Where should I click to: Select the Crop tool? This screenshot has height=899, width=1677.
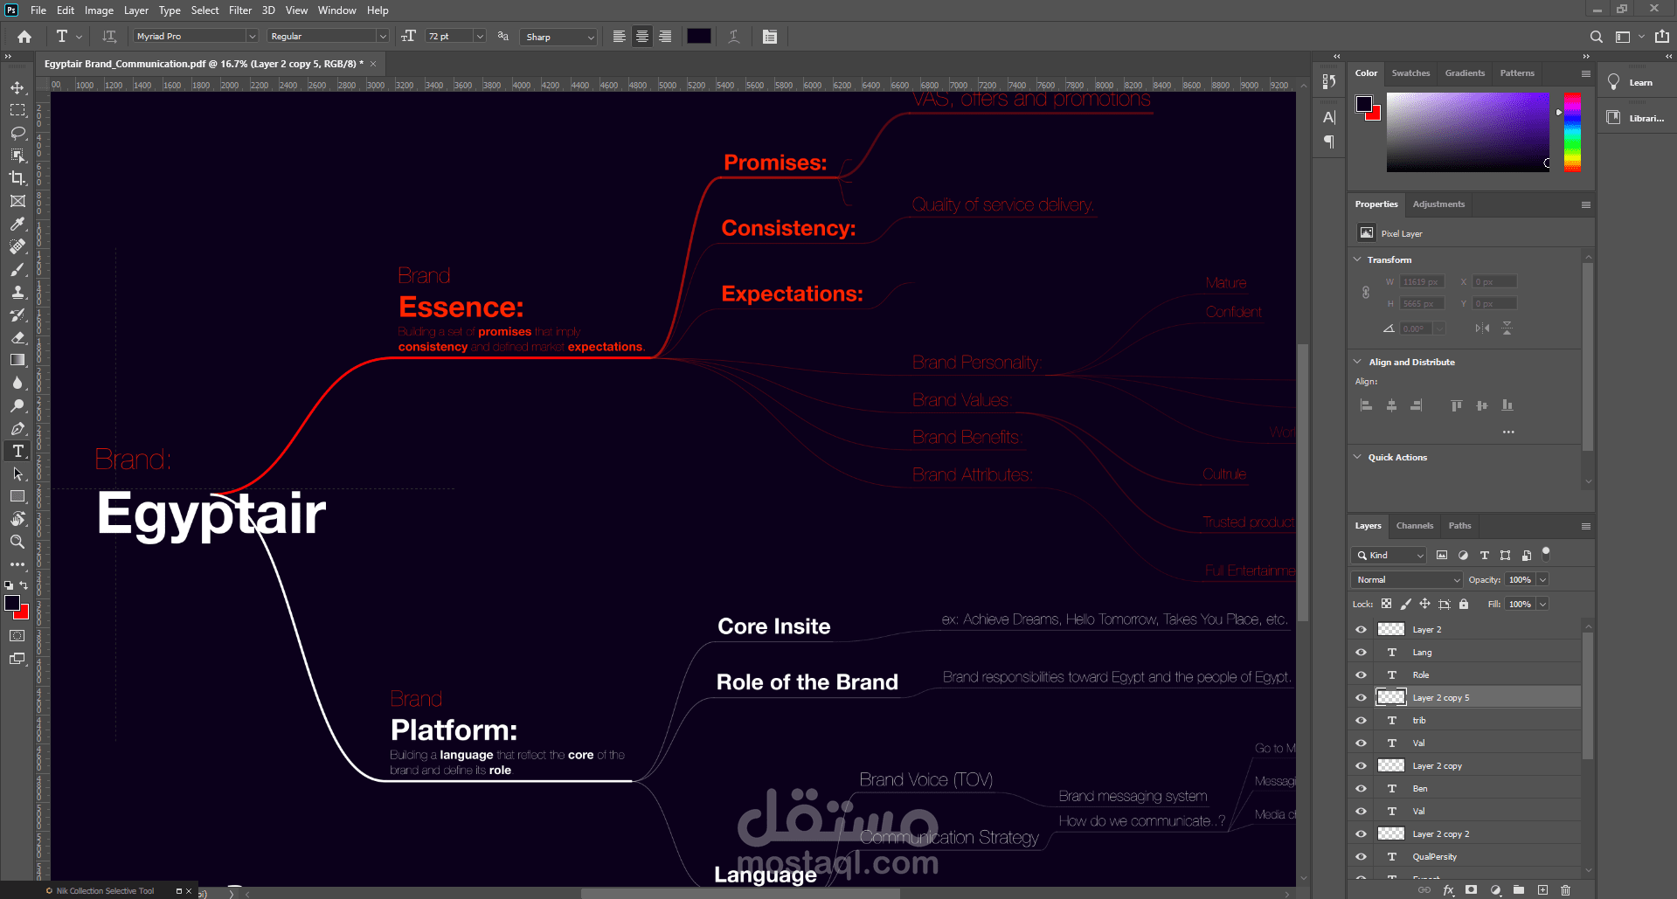pyautogui.click(x=17, y=178)
